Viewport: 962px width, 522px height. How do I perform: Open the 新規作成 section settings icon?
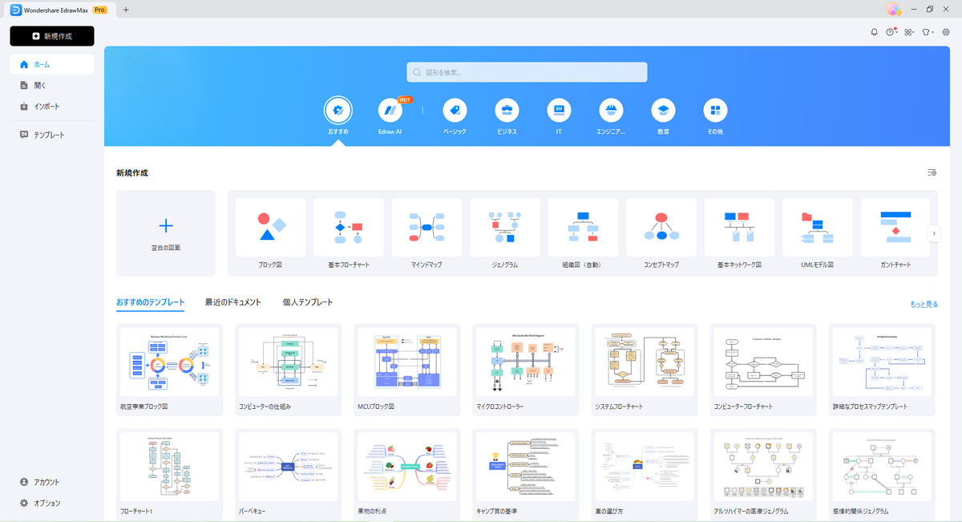(x=932, y=172)
